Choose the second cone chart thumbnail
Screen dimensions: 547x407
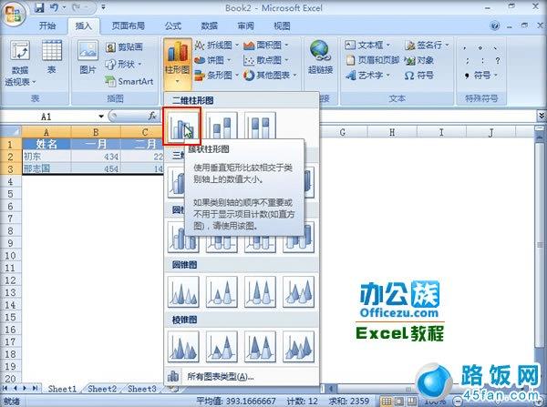(x=222, y=291)
